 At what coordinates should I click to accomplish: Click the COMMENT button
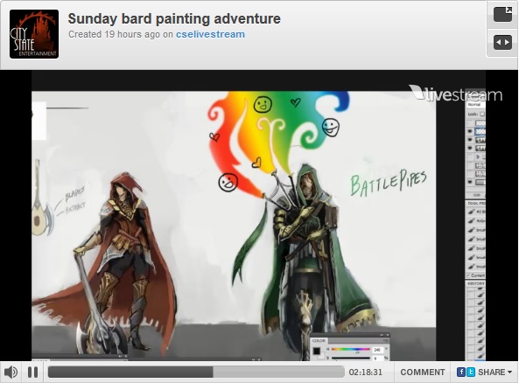(x=423, y=373)
